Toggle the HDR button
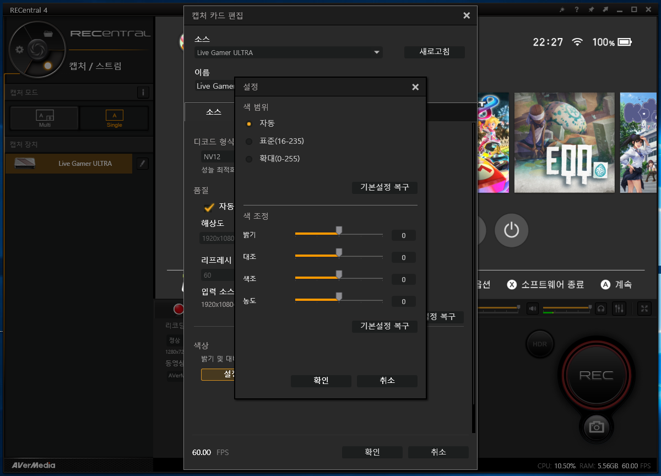 coord(540,344)
